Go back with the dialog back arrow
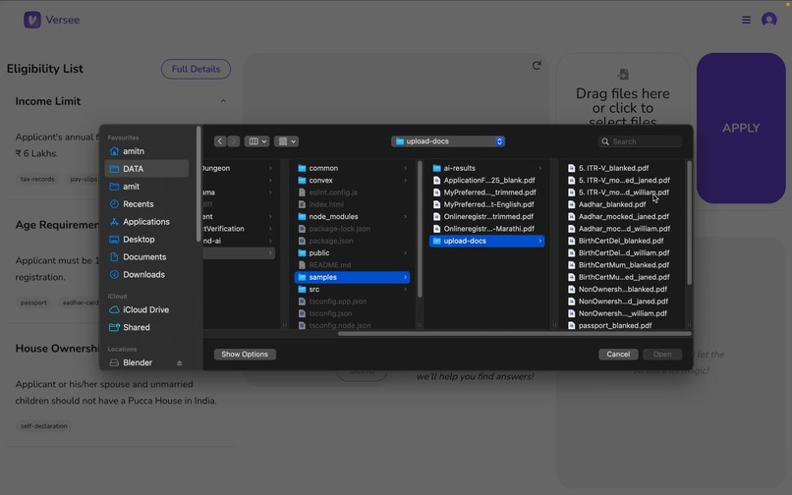 click(220, 141)
